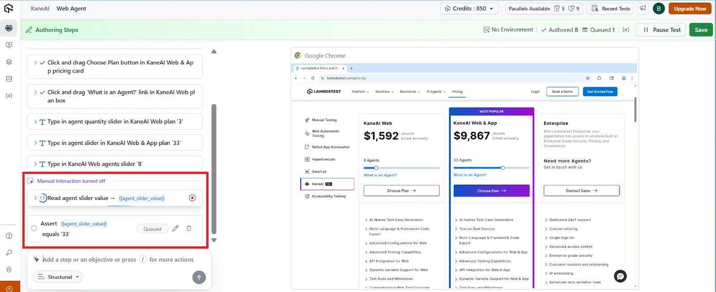716x292 pixels.
Task: Click the LambdaTest logo in top-left corner
Action: (9, 8)
